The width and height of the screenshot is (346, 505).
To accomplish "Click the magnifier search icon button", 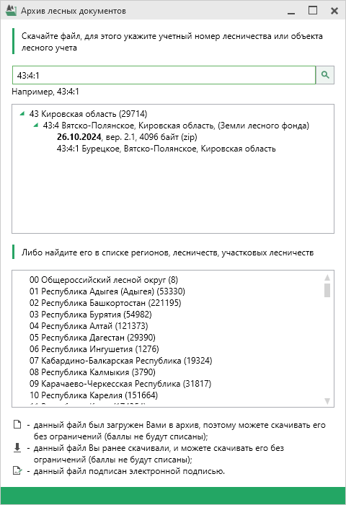I will 325,75.
